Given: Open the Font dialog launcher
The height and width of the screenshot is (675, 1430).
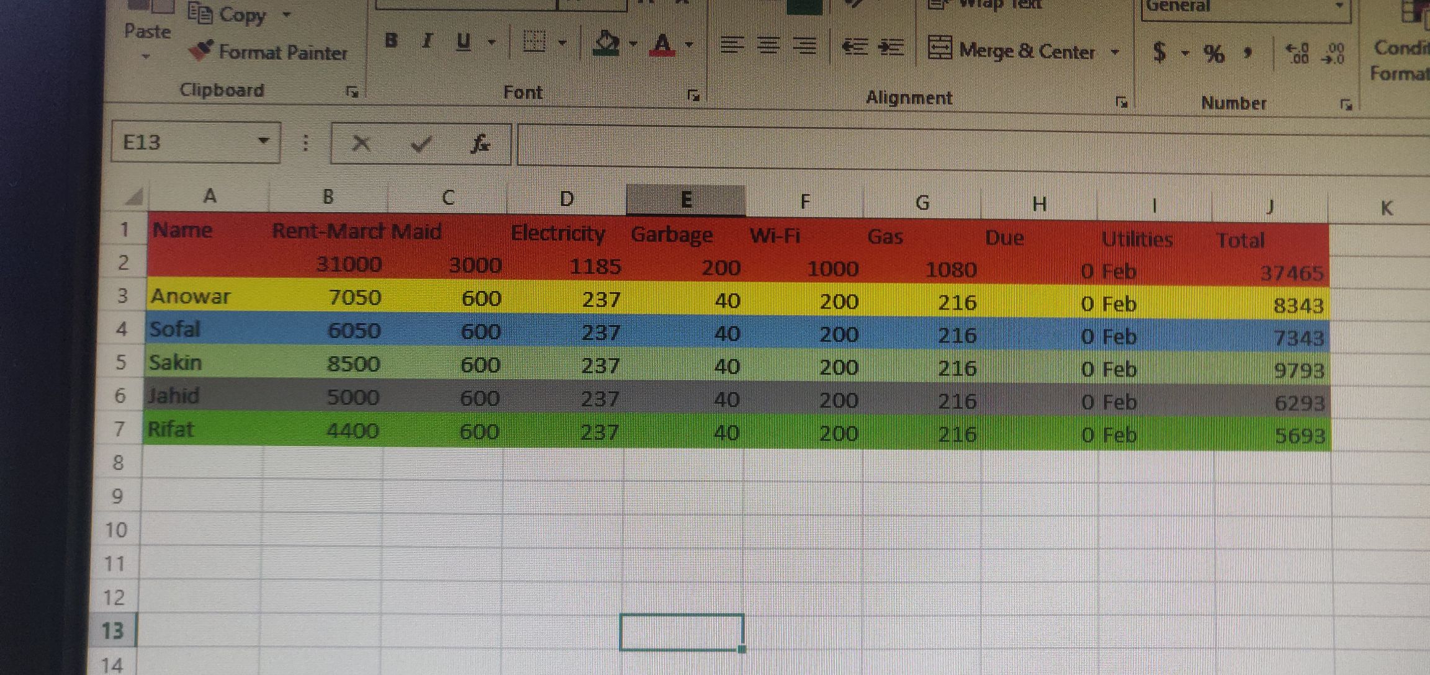Looking at the screenshot, I should 693,95.
